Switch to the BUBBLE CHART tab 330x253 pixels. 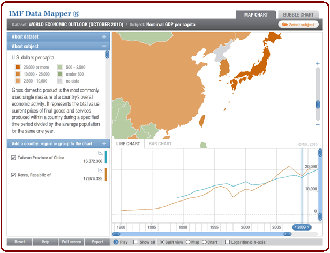298,15
